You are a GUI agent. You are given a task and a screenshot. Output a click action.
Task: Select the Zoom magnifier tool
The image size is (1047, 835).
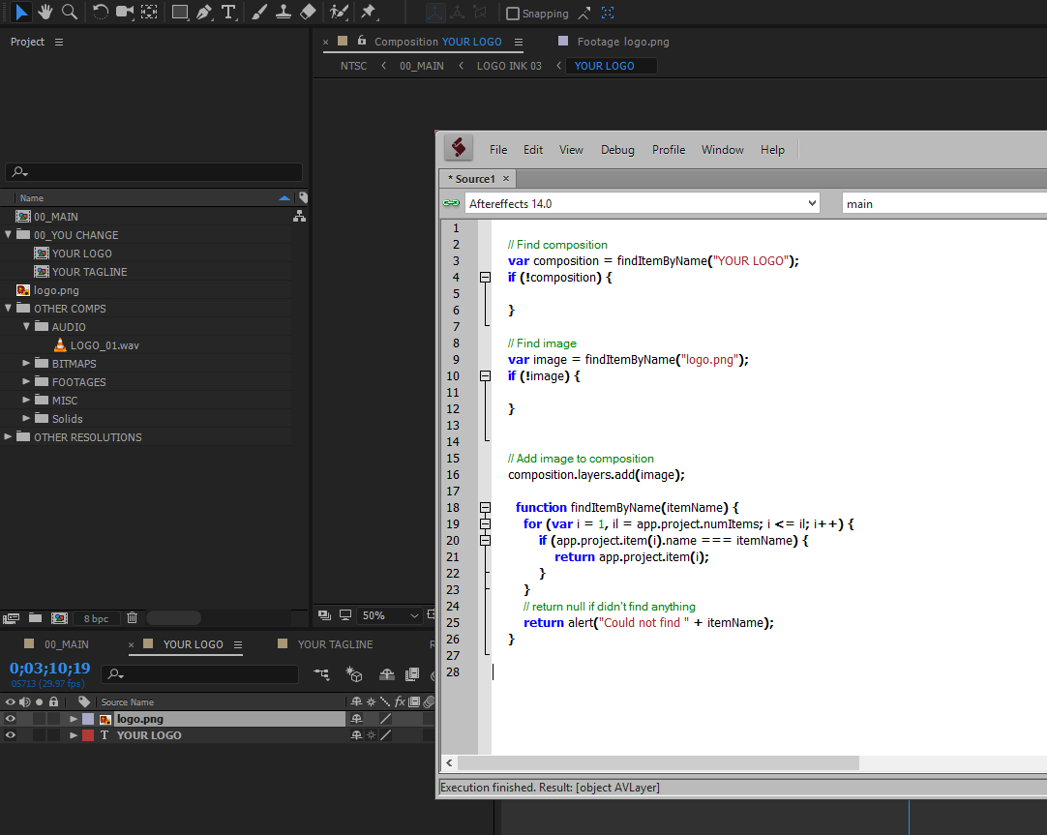tap(70, 12)
